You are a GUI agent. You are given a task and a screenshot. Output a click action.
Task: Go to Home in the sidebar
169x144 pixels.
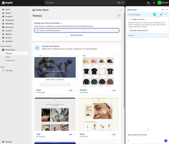(8, 9)
